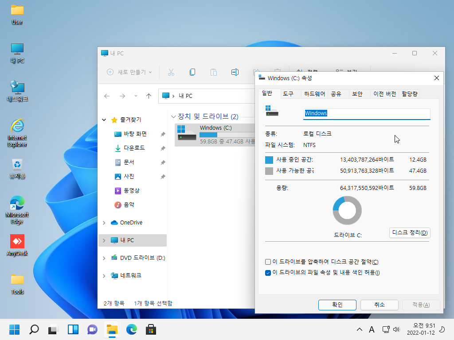Open taskbar Search magnifier
Screen dimensions: 454x340
tap(34, 329)
